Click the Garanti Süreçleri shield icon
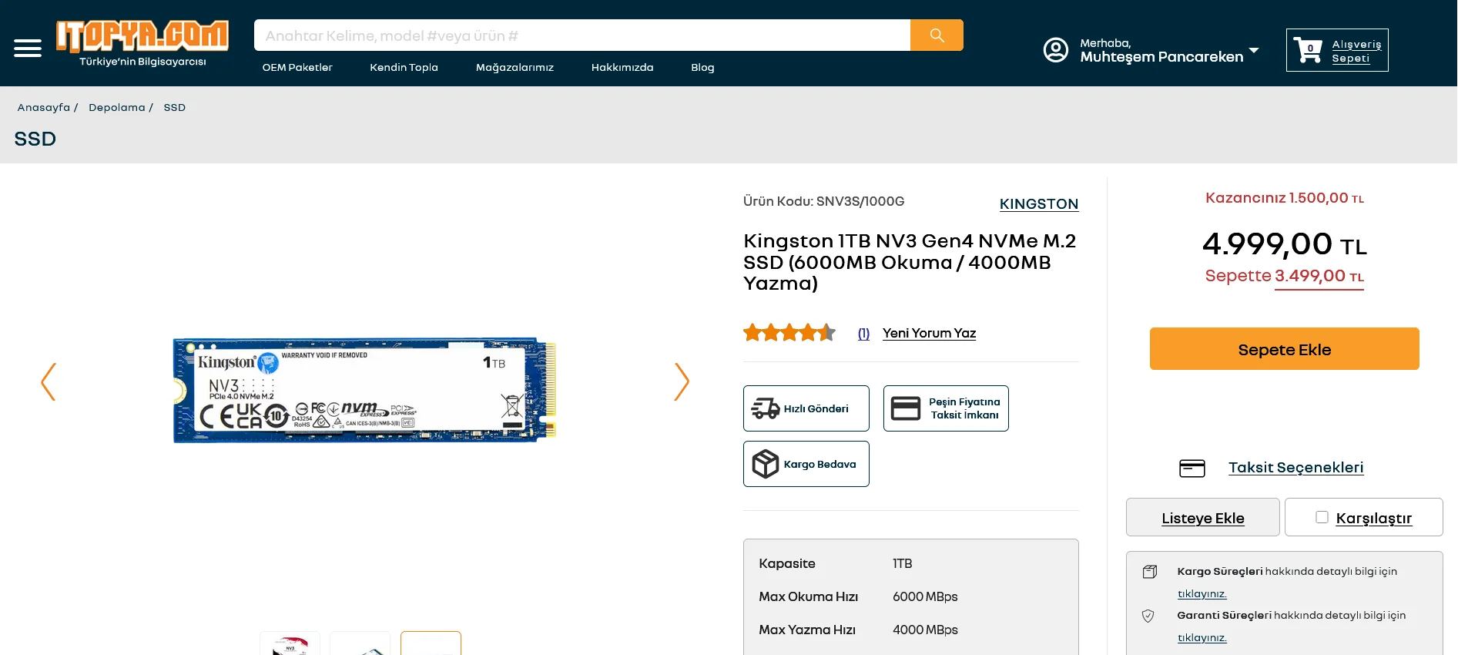Image resolution: width=1458 pixels, height=655 pixels. pyautogui.click(x=1148, y=616)
